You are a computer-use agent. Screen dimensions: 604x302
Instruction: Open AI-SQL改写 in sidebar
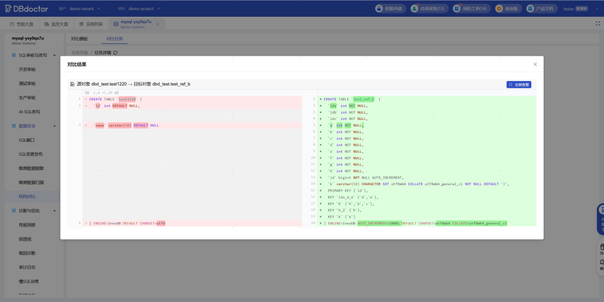coord(29,112)
